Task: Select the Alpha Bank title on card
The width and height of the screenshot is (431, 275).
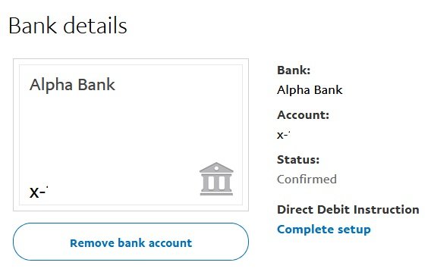Action: (x=72, y=85)
